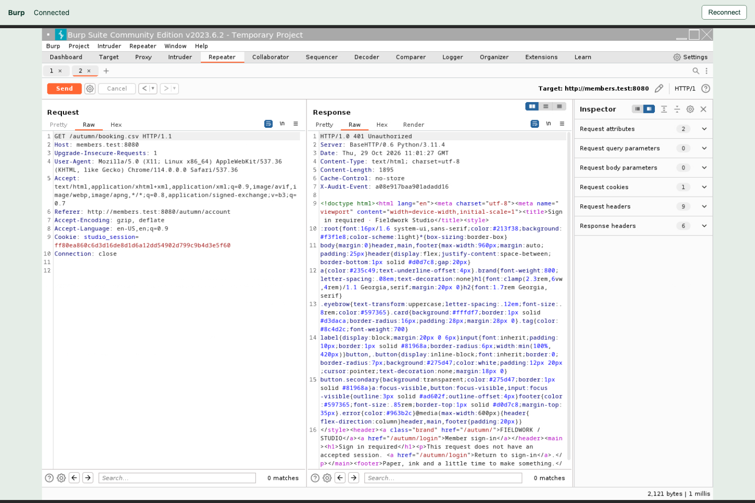Open the Proxy tab
This screenshot has height=503, width=755.
click(143, 57)
